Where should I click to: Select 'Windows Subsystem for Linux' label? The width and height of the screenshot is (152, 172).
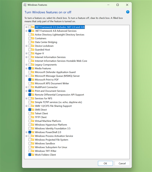point(51,147)
